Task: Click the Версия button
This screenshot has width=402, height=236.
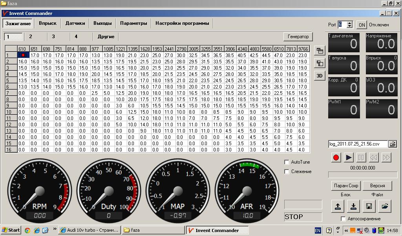Action: tap(377, 185)
